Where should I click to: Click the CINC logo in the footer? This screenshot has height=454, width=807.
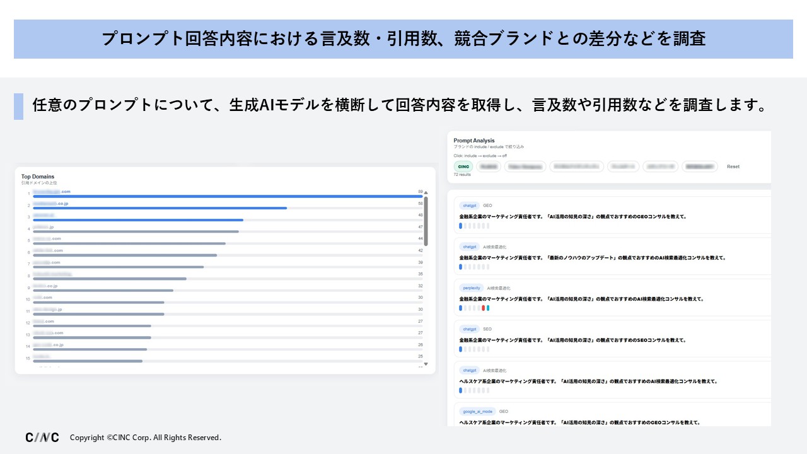pos(42,437)
